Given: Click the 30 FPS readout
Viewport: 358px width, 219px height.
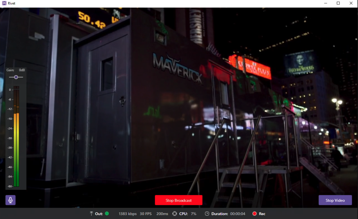Looking at the screenshot, I should [146, 214].
